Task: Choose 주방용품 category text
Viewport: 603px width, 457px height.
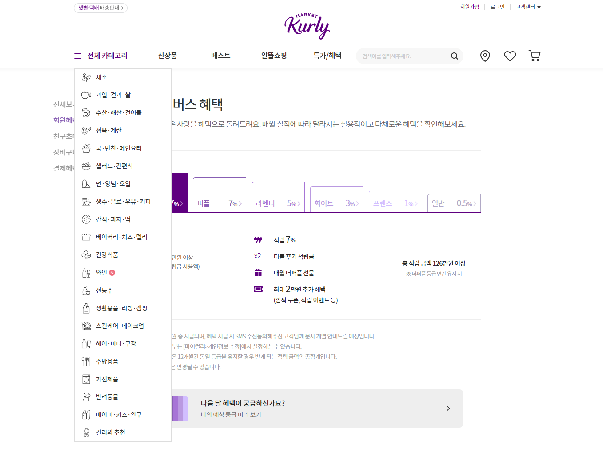Action: click(x=107, y=362)
